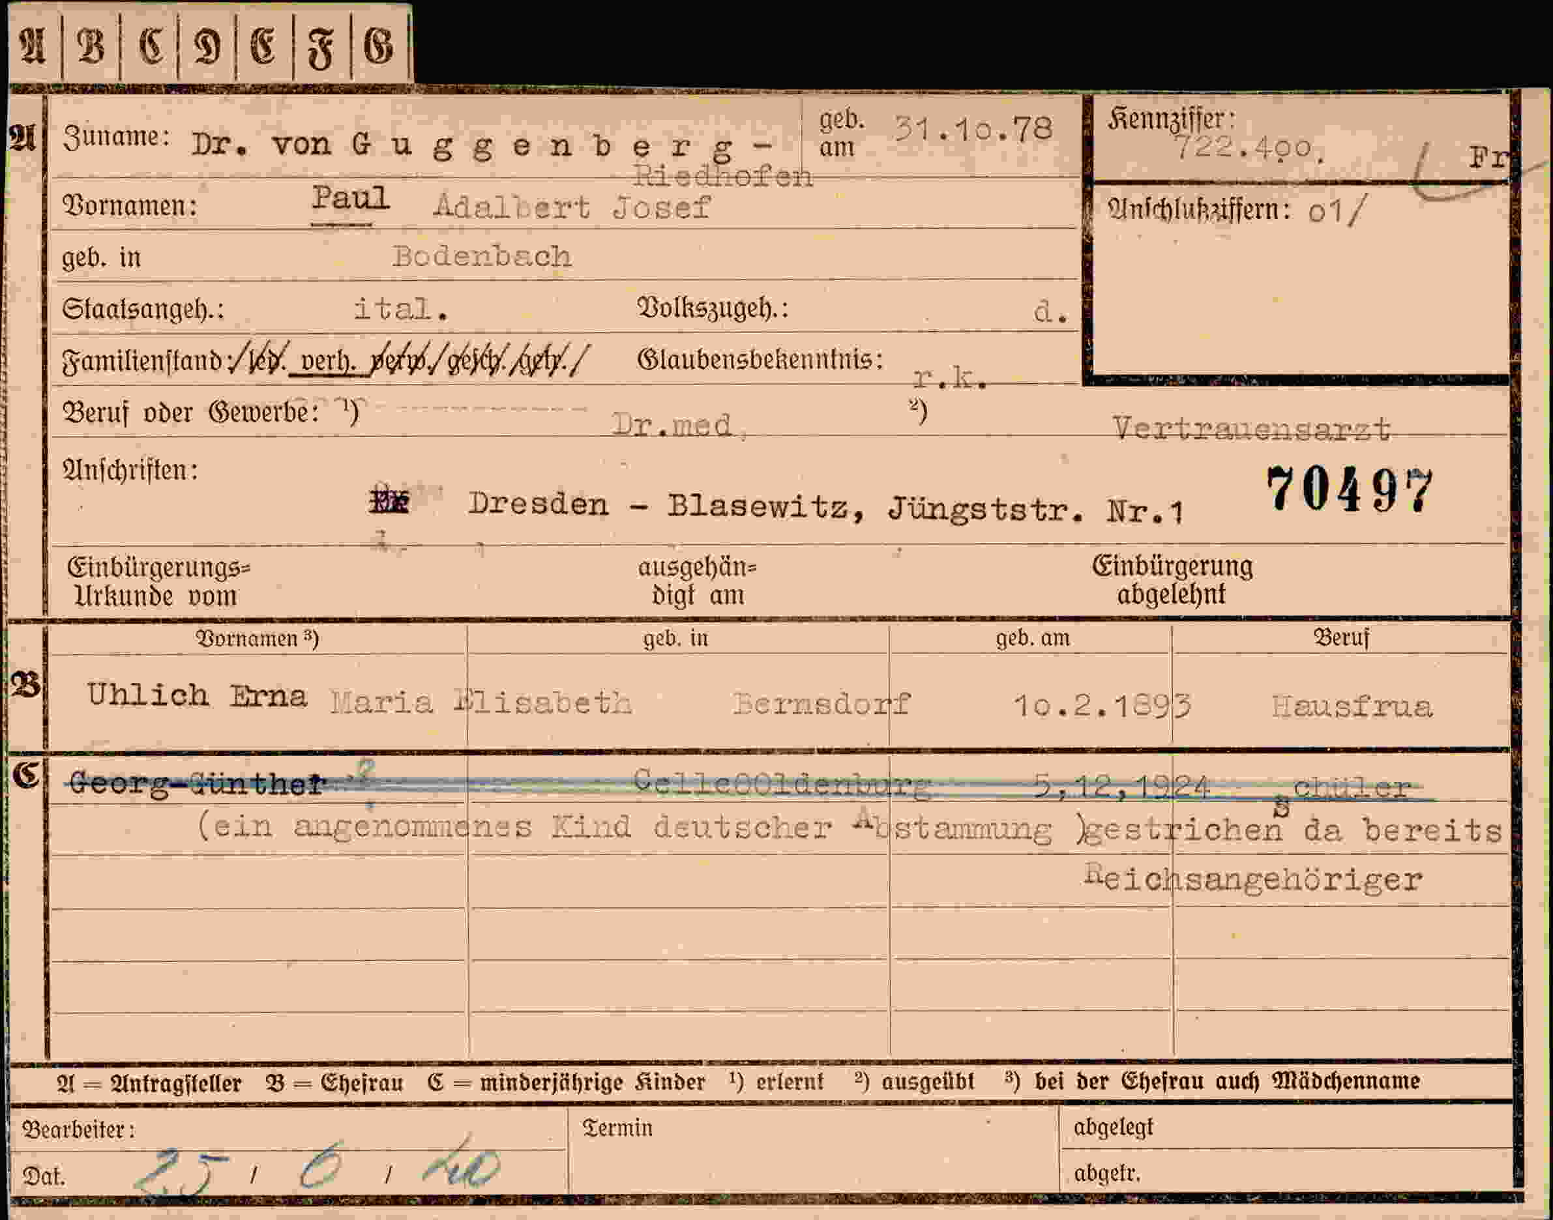Image resolution: width=1553 pixels, height=1220 pixels.
Task: Click the 'Kennziffer:' label
Action: (x=1172, y=119)
